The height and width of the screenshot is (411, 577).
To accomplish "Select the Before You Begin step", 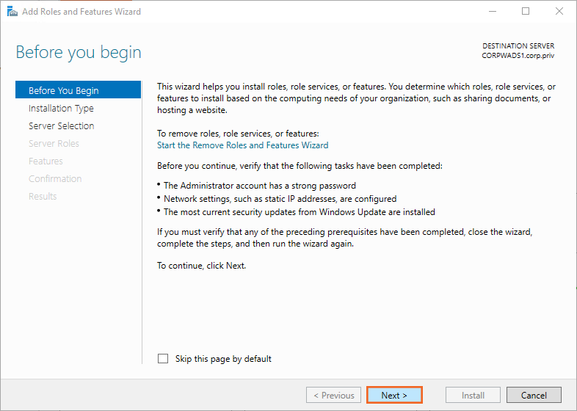I will [63, 91].
